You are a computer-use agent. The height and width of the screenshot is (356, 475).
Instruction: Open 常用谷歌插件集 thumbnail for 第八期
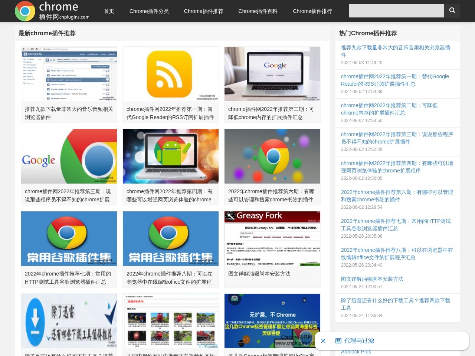171,238
